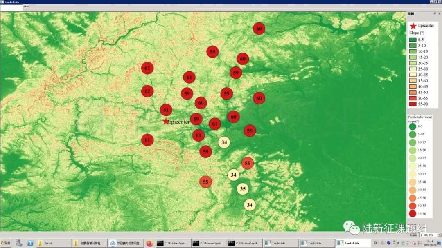Screen dimensions: 442x248
Task: Open the map Scale dropdown
Action: pyautogui.click(x=439, y=235)
